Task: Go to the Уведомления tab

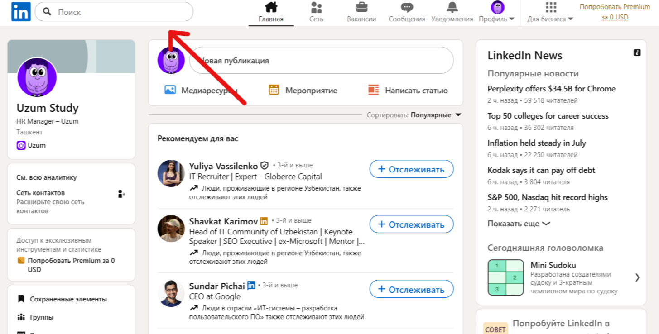Action: (x=452, y=13)
